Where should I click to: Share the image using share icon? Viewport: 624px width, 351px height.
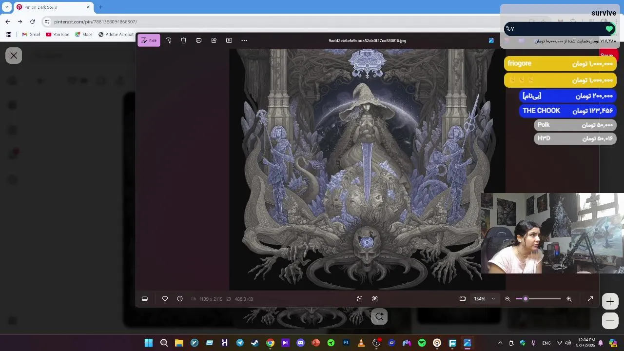click(214, 40)
